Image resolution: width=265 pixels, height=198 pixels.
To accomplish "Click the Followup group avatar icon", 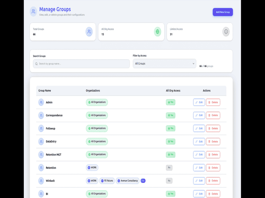I will tap(41, 128).
